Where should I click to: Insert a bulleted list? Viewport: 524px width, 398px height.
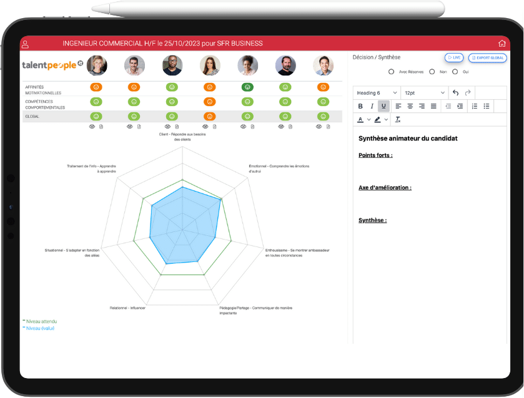(x=487, y=106)
